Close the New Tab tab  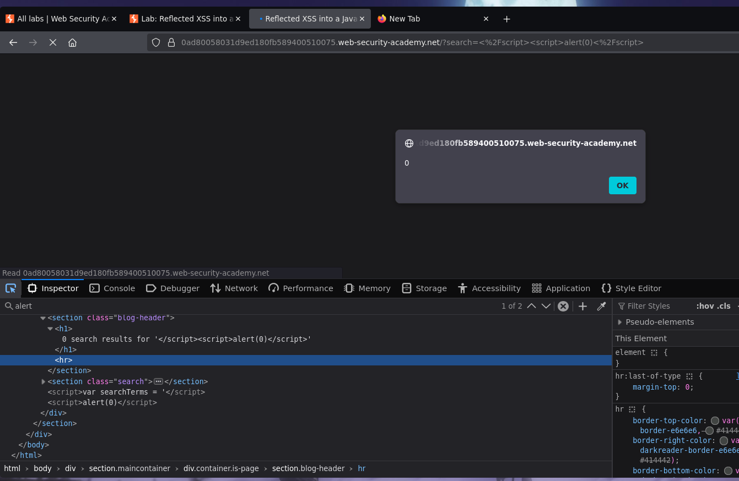486,19
